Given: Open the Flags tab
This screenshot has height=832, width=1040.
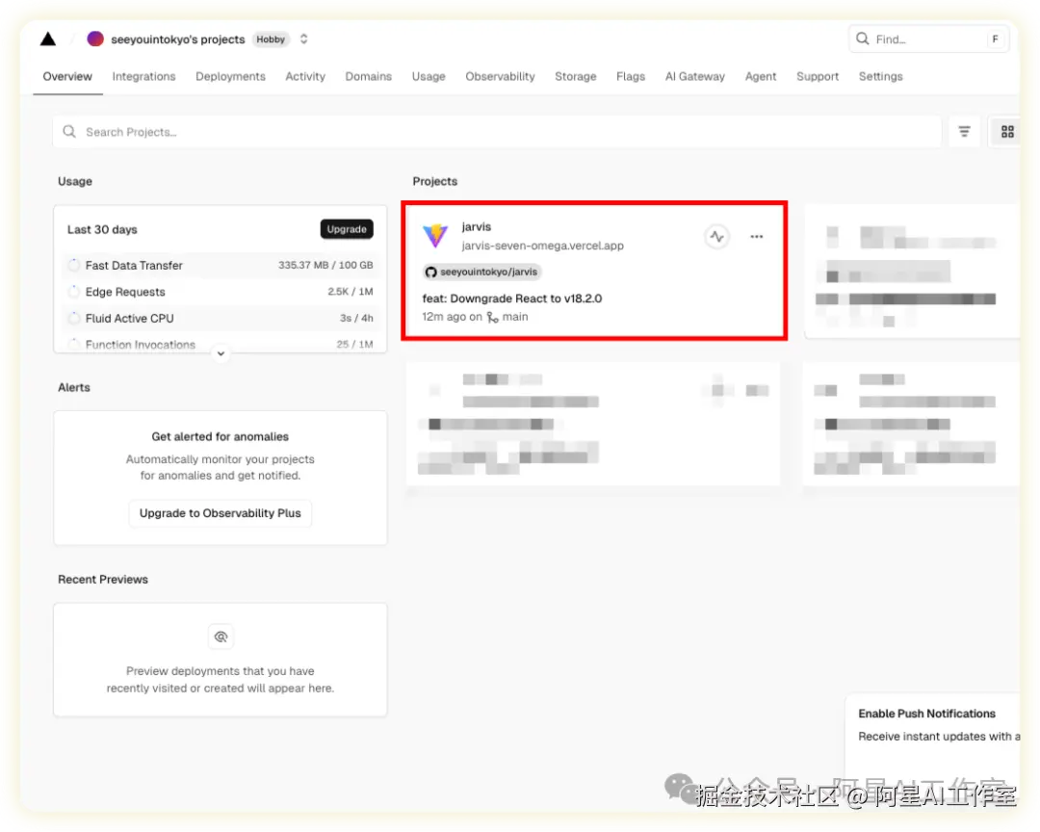Looking at the screenshot, I should pos(631,76).
